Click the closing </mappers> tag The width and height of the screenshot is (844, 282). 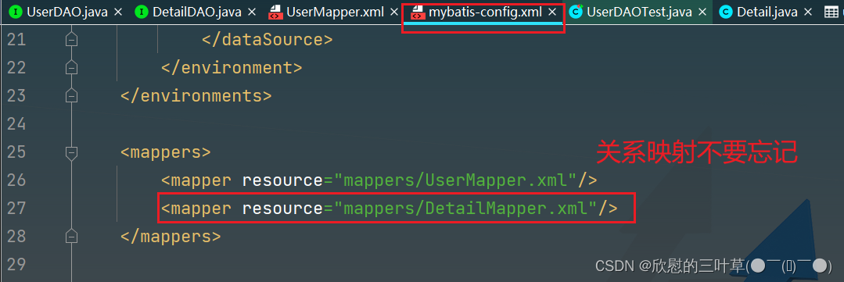coord(171,236)
